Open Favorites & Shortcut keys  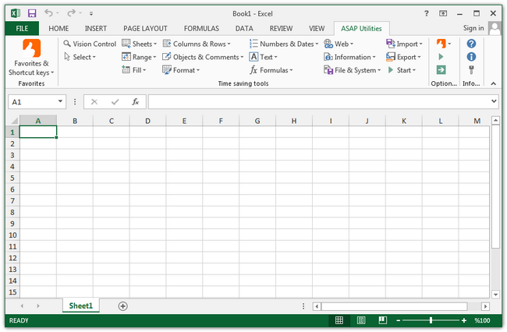[31, 57]
